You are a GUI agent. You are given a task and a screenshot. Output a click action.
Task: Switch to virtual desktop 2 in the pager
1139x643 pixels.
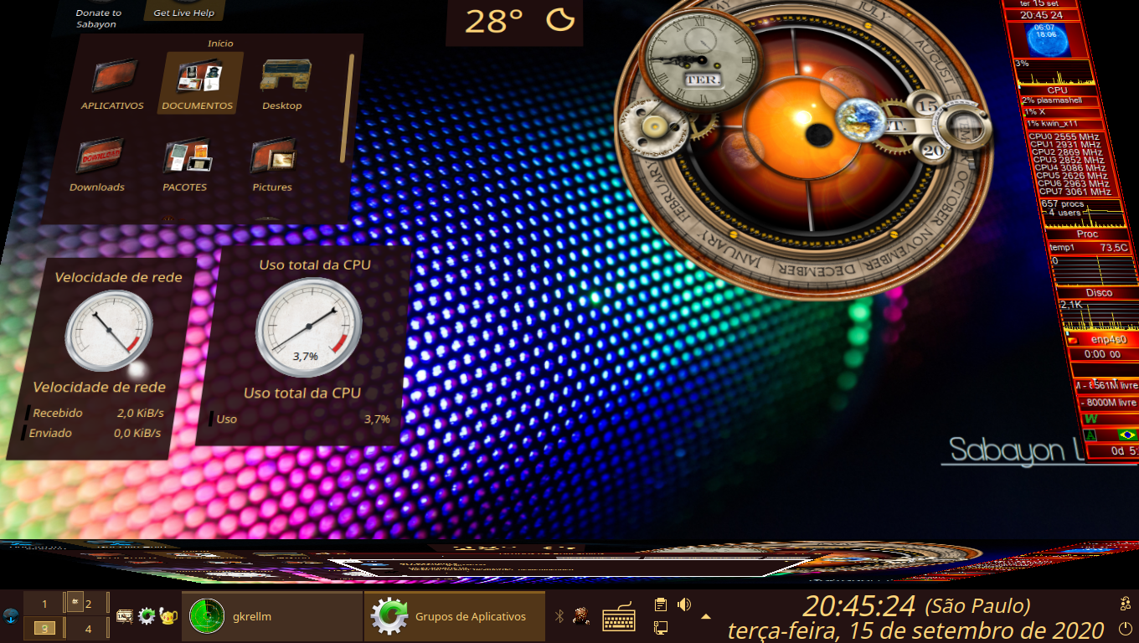[88, 604]
